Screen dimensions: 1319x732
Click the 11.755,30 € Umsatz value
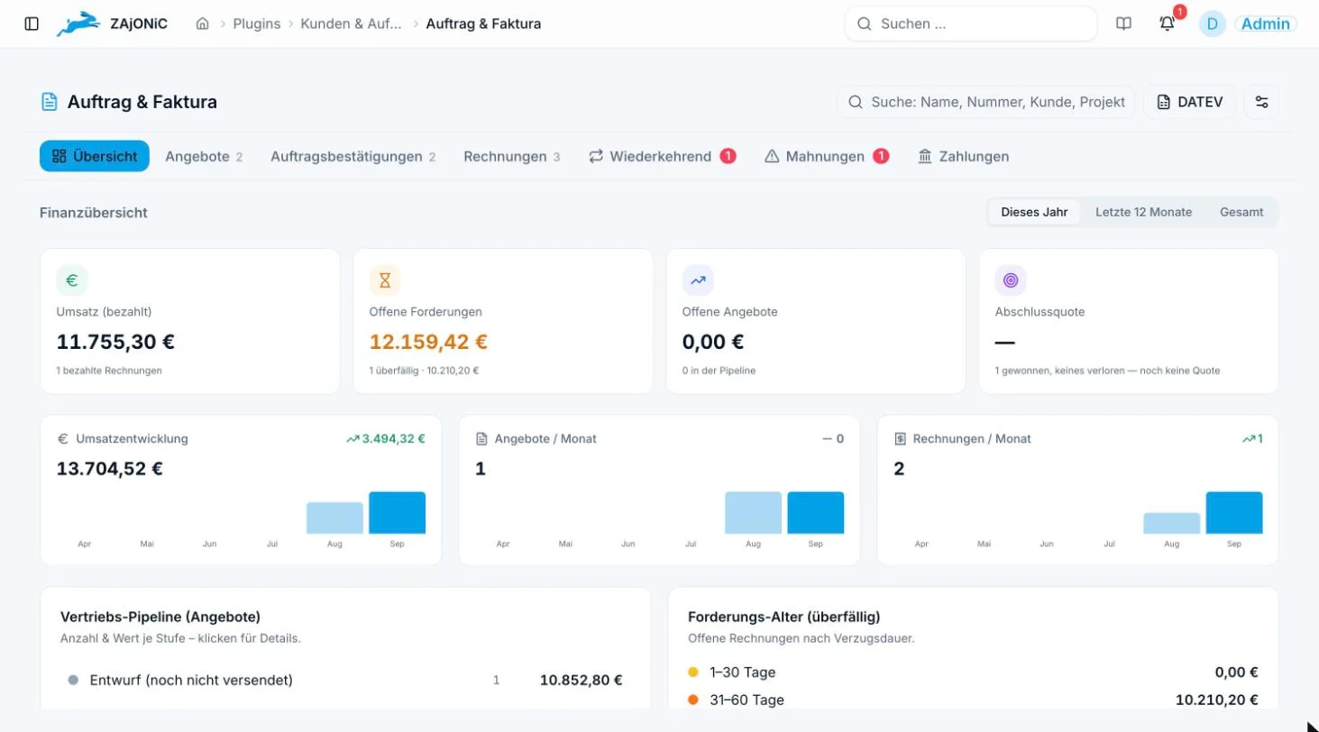tap(115, 342)
